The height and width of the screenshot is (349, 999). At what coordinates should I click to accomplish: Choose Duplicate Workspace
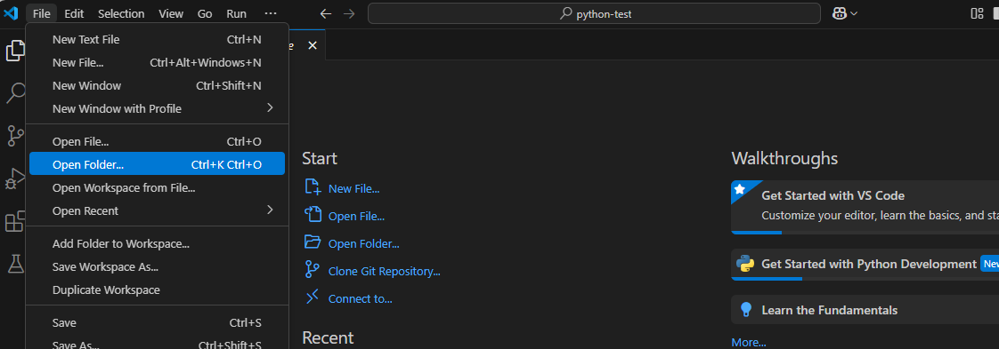coord(157,290)
